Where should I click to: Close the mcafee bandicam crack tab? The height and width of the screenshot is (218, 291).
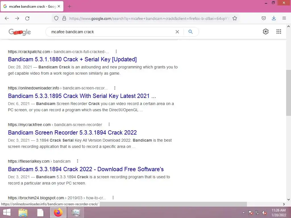point(59,6)
